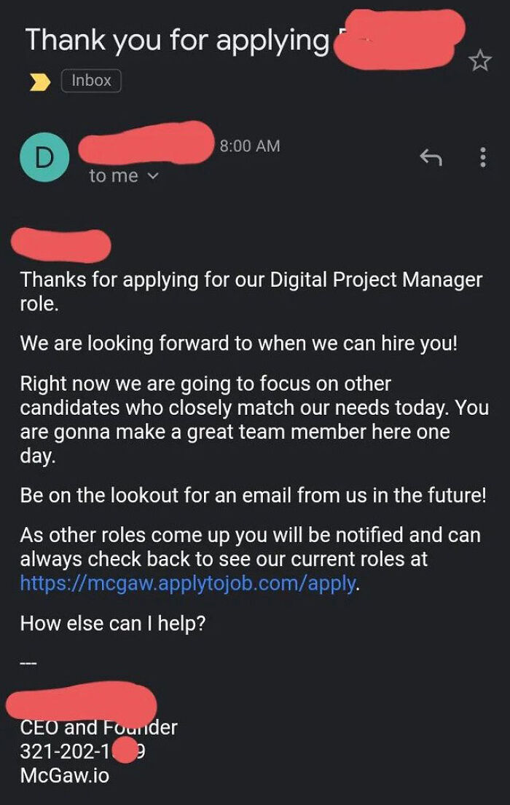Open the three-dot more options menu
The image size is (510, 805).
(x=482, y=157)
